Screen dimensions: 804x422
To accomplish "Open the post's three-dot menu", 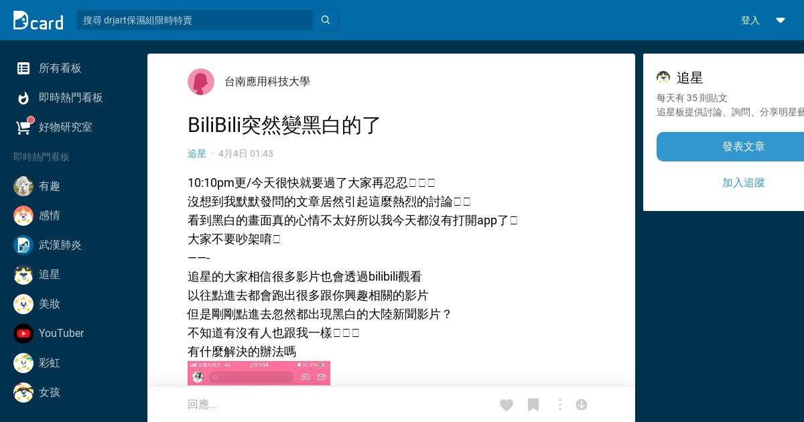I will coord(560,405).
